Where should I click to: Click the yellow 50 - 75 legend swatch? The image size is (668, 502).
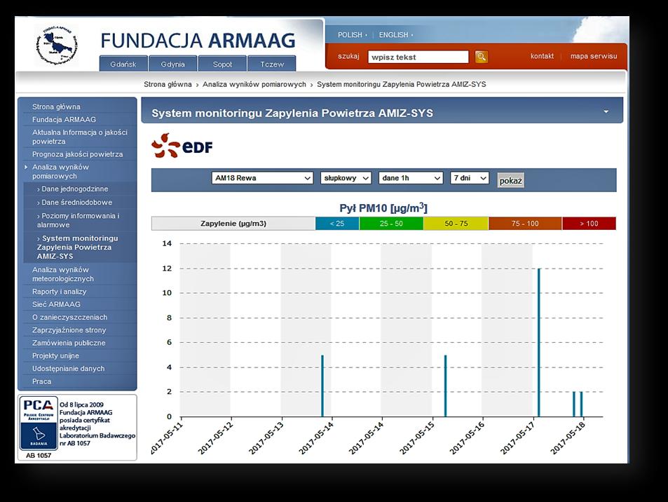click(x=456, y=223)
